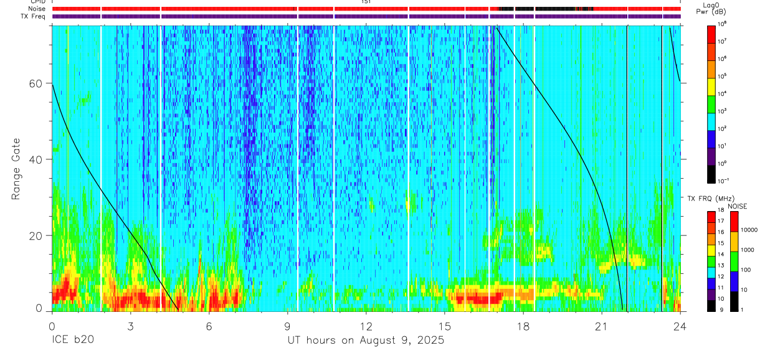Screen dimensions: 765x353
Task: Click the 1000 label on NOISE colorbar
Action: pyautogui.click(x=748, y=250)
